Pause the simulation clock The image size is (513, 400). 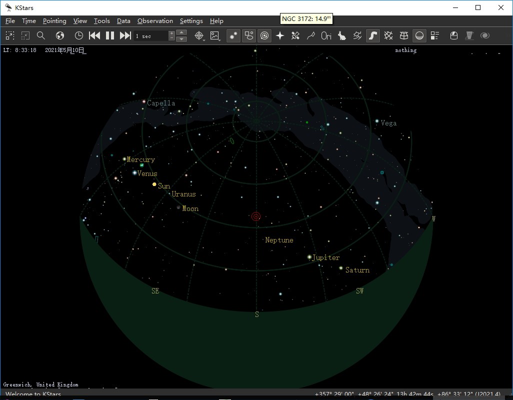point(110,35)
